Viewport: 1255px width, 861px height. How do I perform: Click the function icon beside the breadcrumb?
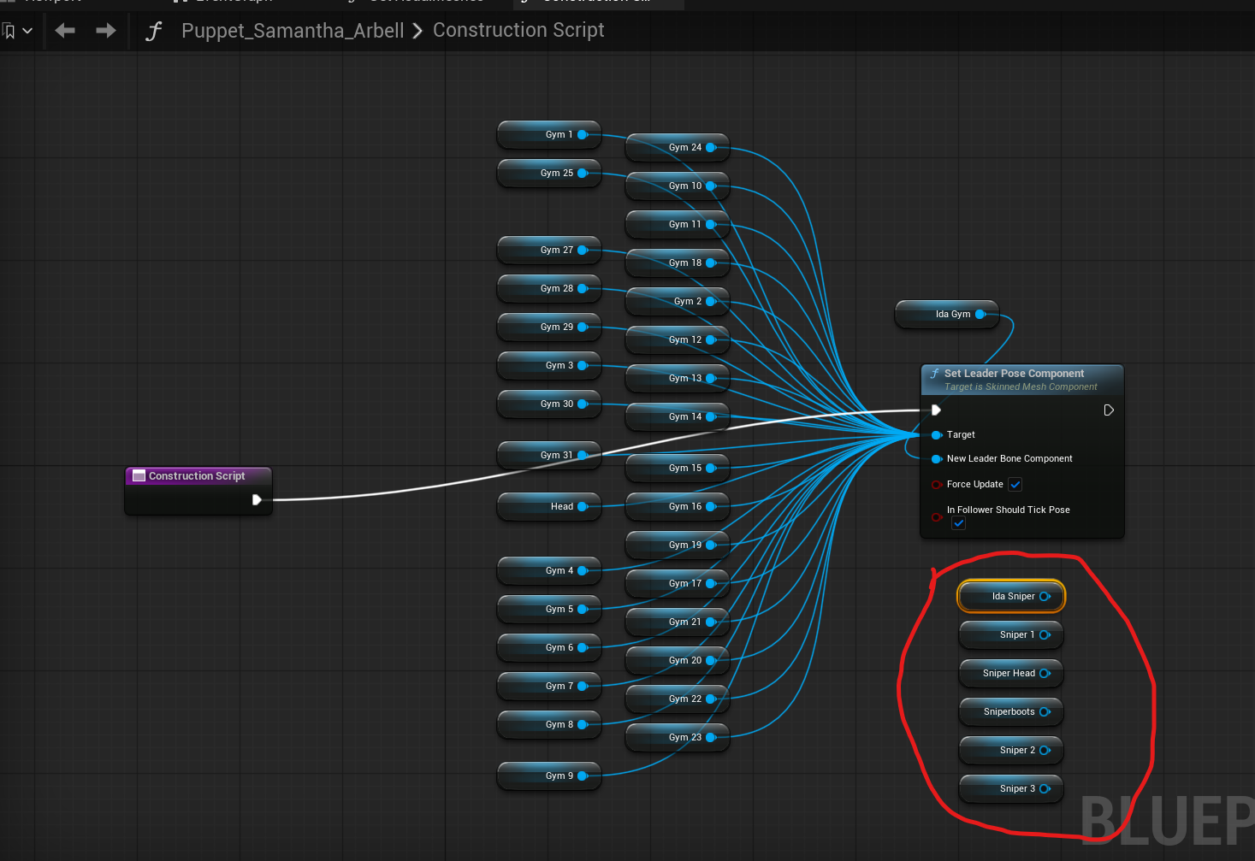[x=154, y=32]
